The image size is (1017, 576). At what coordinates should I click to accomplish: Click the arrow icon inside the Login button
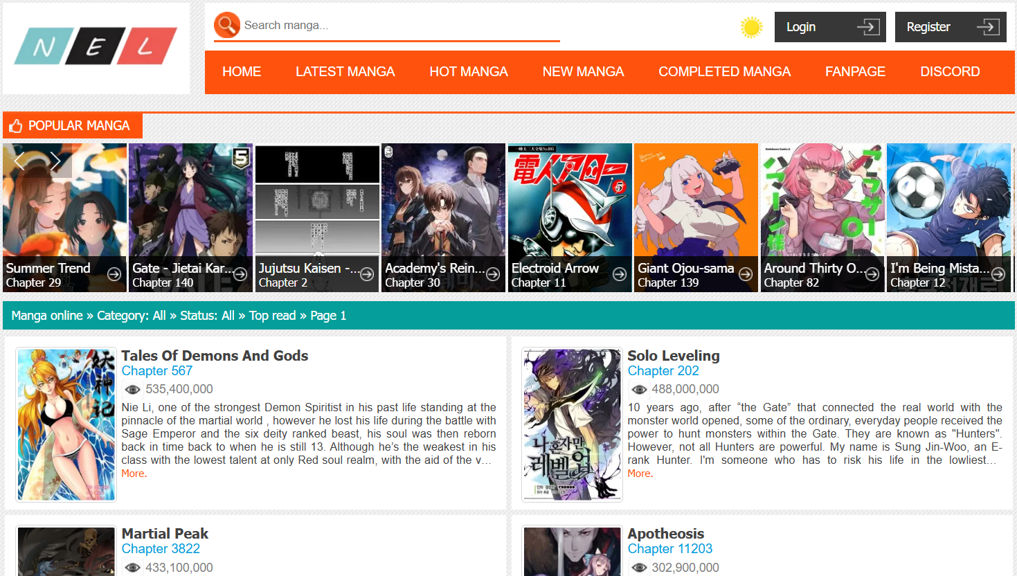(868, 27)
